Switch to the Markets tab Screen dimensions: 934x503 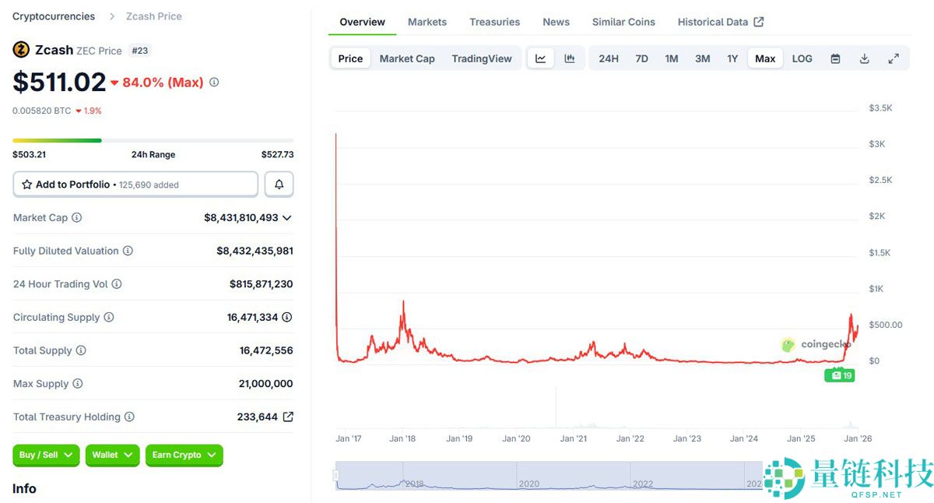(427, 22)
